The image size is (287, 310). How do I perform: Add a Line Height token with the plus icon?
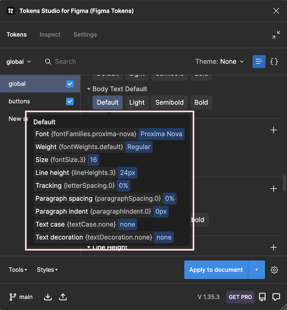pyautogui.click(x=273, y=247)
